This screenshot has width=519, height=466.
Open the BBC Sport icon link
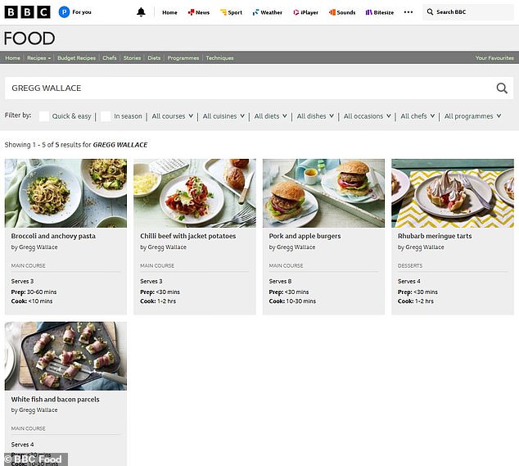pyautogui.click(x=223, y=12)
